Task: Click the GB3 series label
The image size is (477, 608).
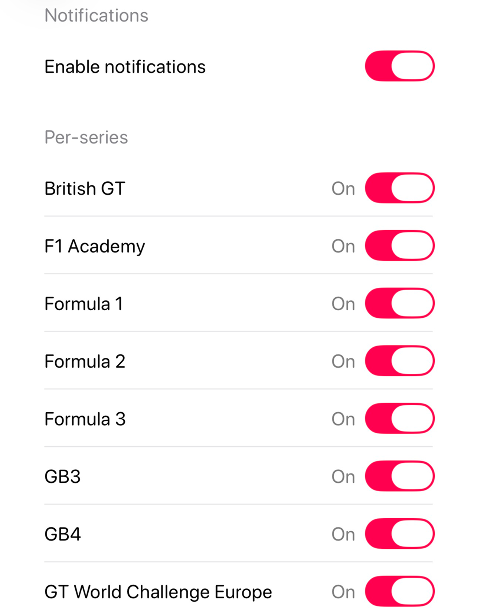Action: click(62, 477)
